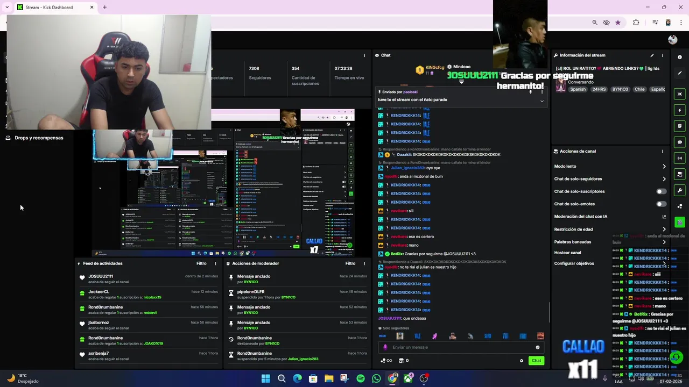Select the VAI emote in emote bar
The height and width of the screenshot is (387, 689).
pyautogui.click(x=505, y=336)
